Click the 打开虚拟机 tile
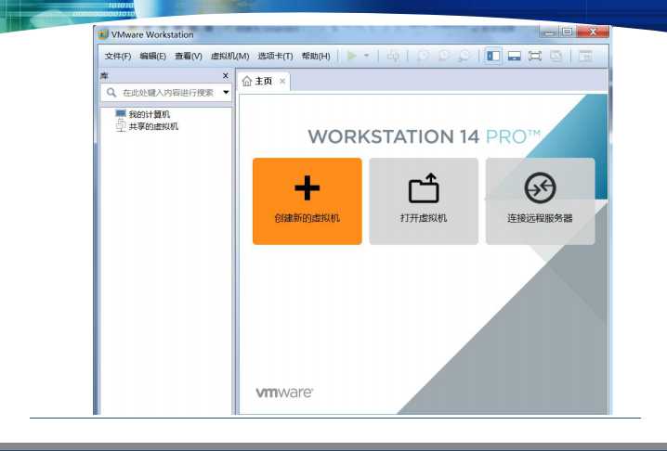The image size is (667, 451). click(424, 201)
